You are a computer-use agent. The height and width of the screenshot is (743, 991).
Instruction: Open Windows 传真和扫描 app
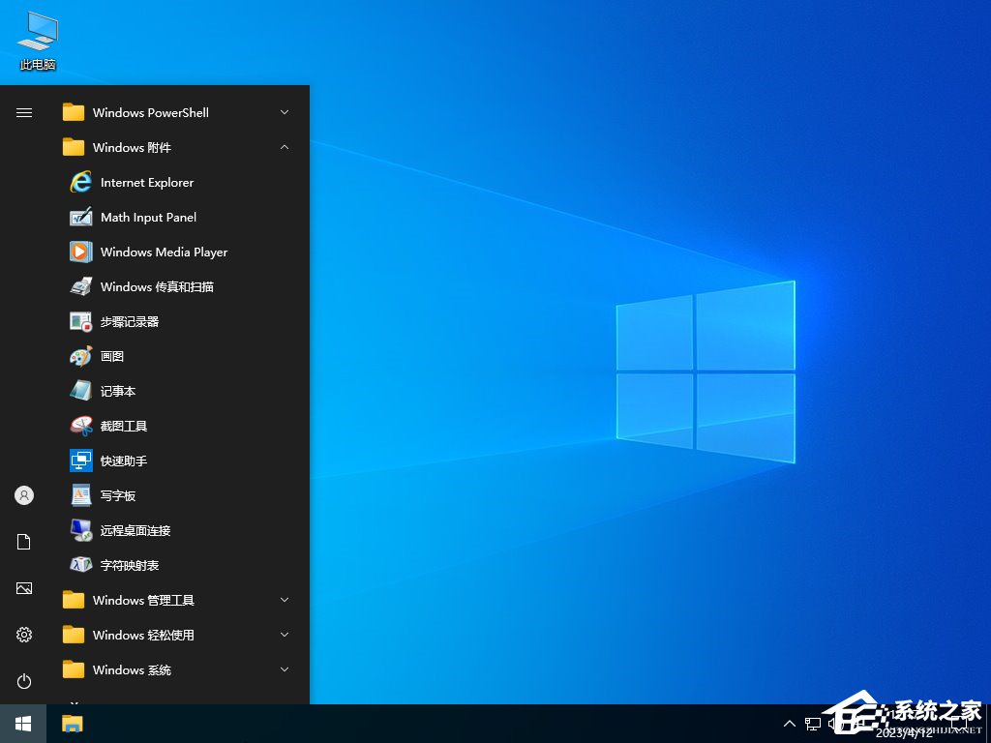(177, 286)
